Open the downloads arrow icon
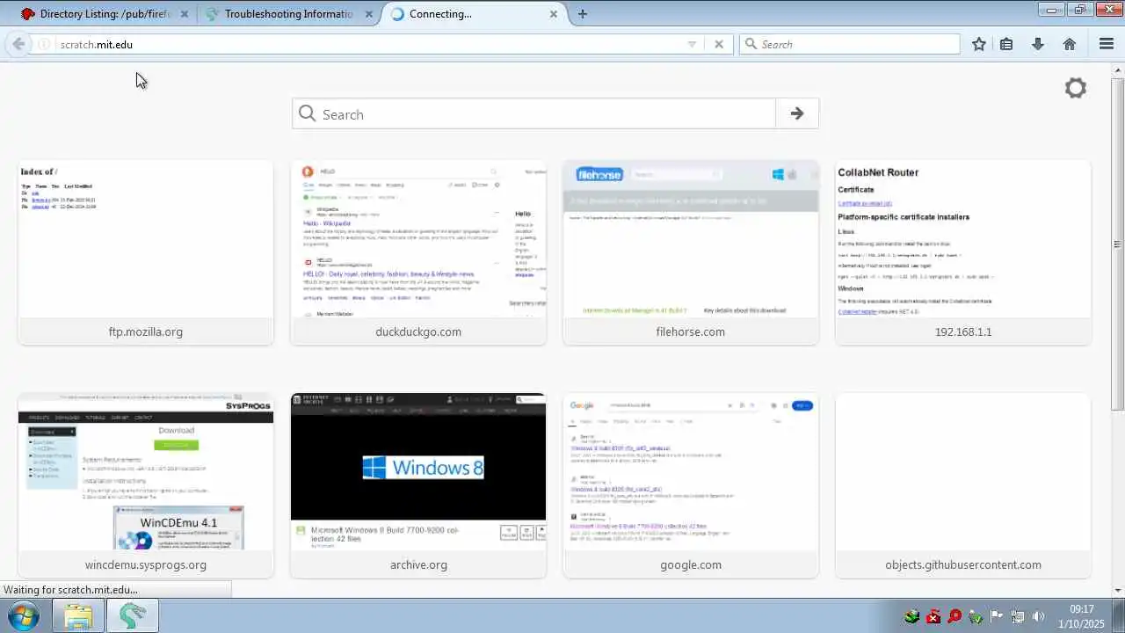Viewport: 1125px width, 633px height. click(1038, 44)
